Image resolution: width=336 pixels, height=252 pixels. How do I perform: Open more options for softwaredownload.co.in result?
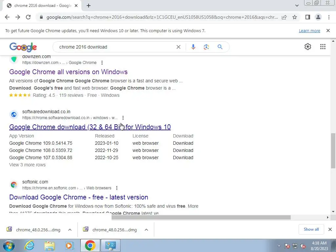pos(123,118)
